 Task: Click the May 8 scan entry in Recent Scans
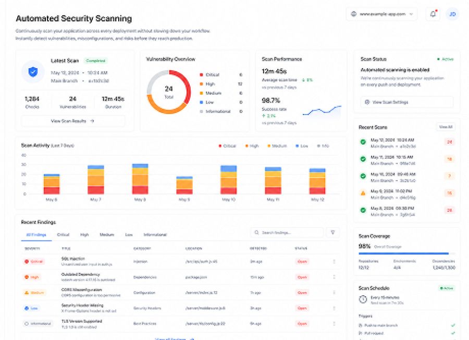click(407, 211)
